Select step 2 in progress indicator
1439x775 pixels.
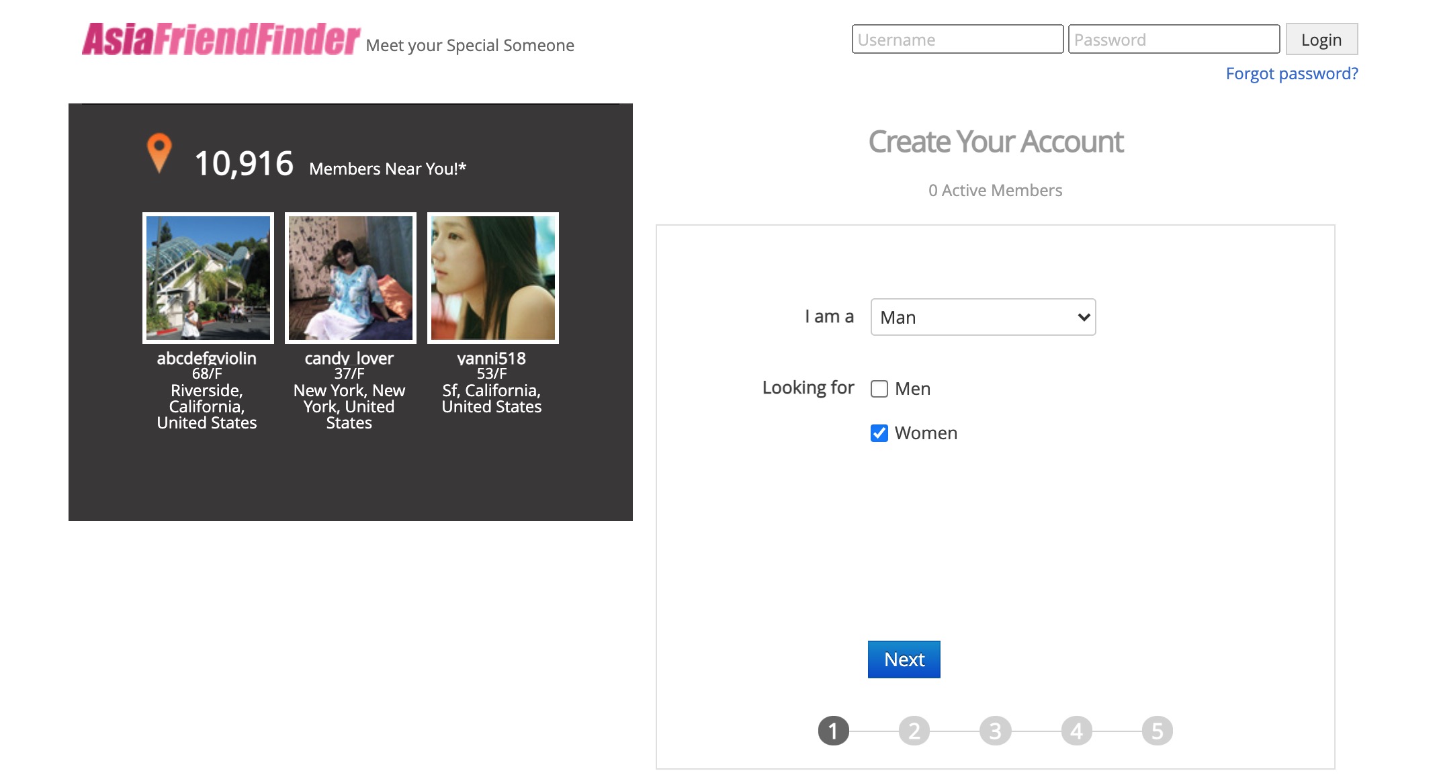click(x=914, y=731)
